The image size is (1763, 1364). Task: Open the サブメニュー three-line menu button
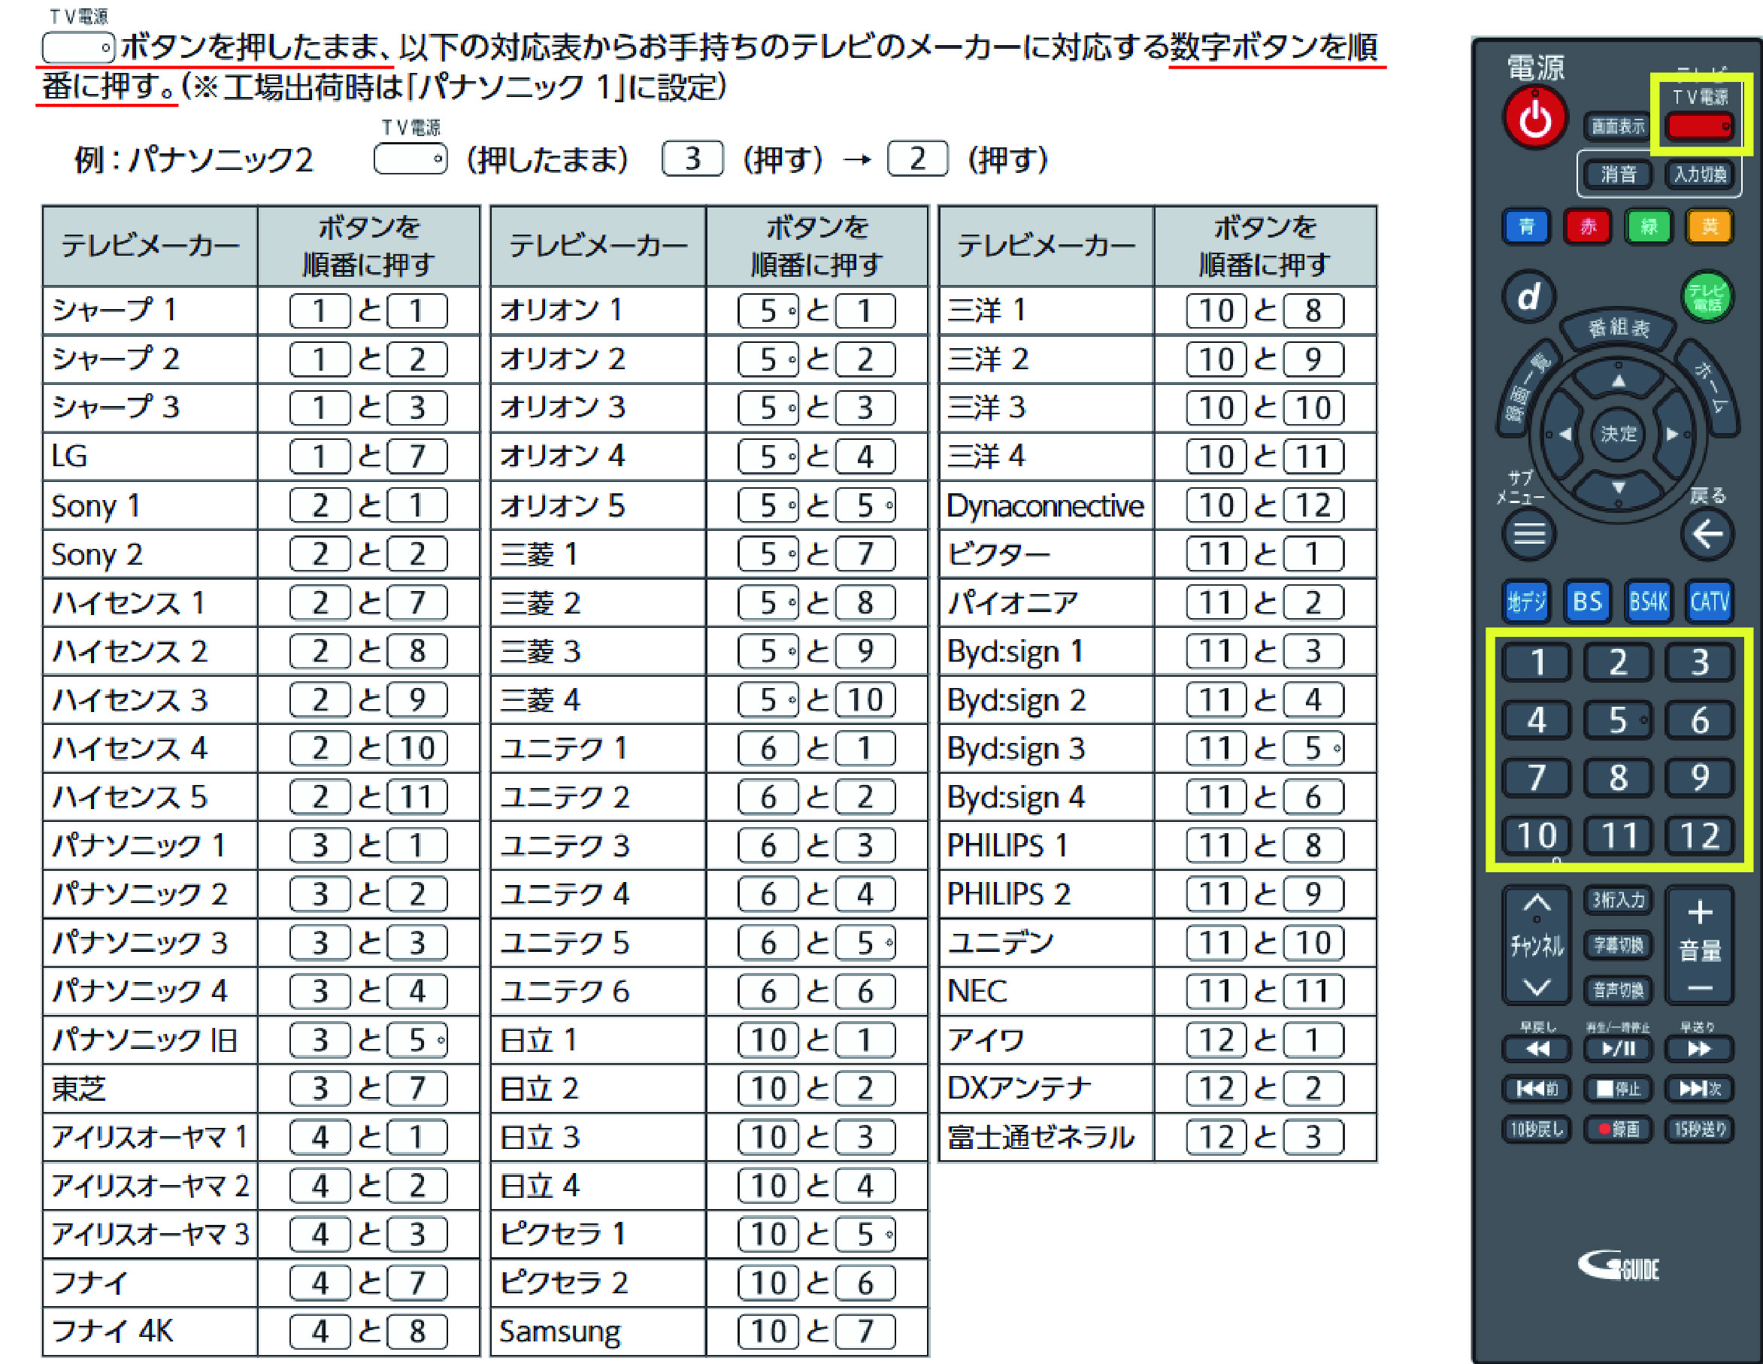[1529, 534]
